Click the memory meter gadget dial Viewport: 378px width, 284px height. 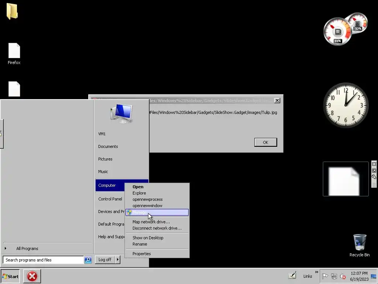pyautogui.click(x=358, y=23)
